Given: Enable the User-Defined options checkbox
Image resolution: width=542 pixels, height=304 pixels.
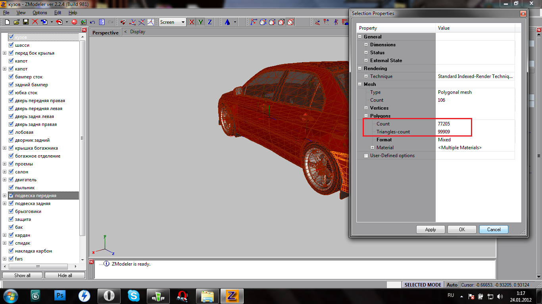Looking at the screenshot, I should (x=366, y=156).
